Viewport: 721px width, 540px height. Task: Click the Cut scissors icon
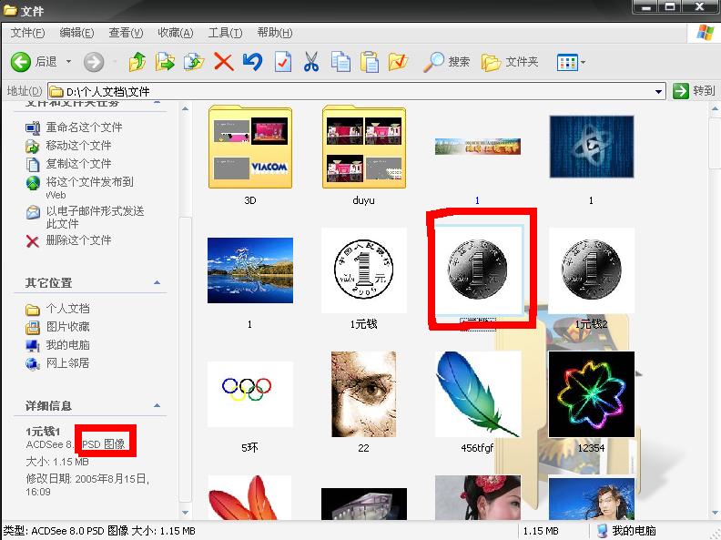pyautogui.click(x=311, y=62)
